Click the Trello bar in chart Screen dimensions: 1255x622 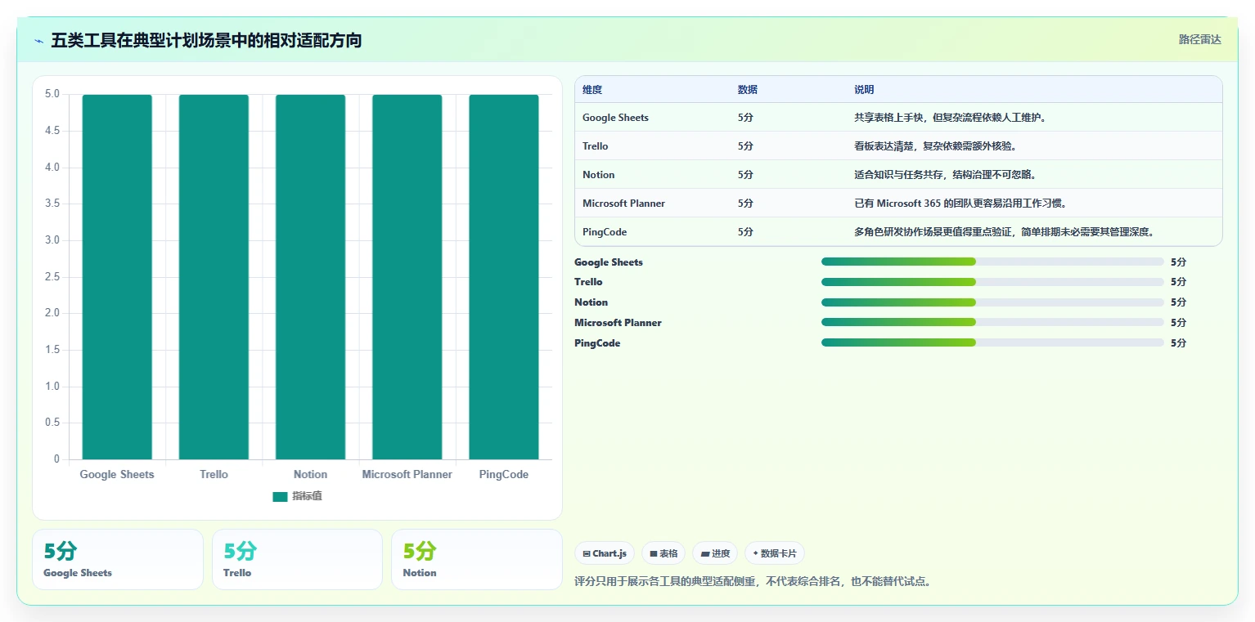[x=214, y=277]
